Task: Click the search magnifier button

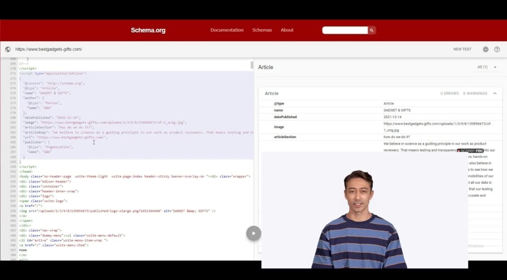Action: click(x=372, y=30)
